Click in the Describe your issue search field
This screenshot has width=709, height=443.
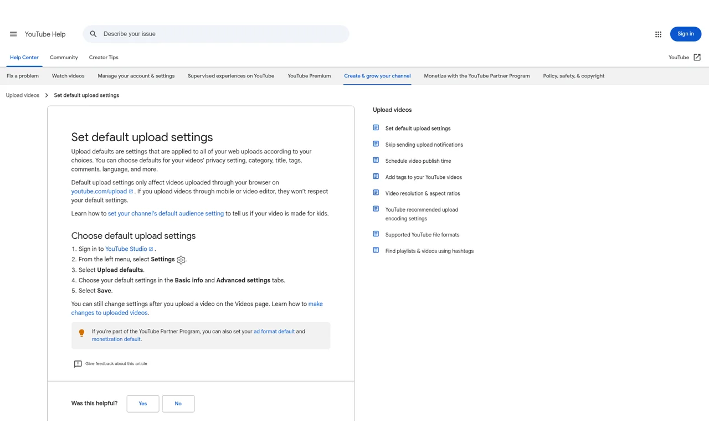click(x=216, y=34)
